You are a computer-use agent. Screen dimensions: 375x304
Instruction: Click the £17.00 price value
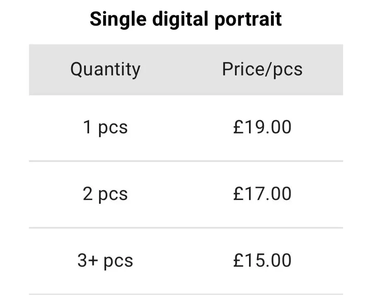262,193
